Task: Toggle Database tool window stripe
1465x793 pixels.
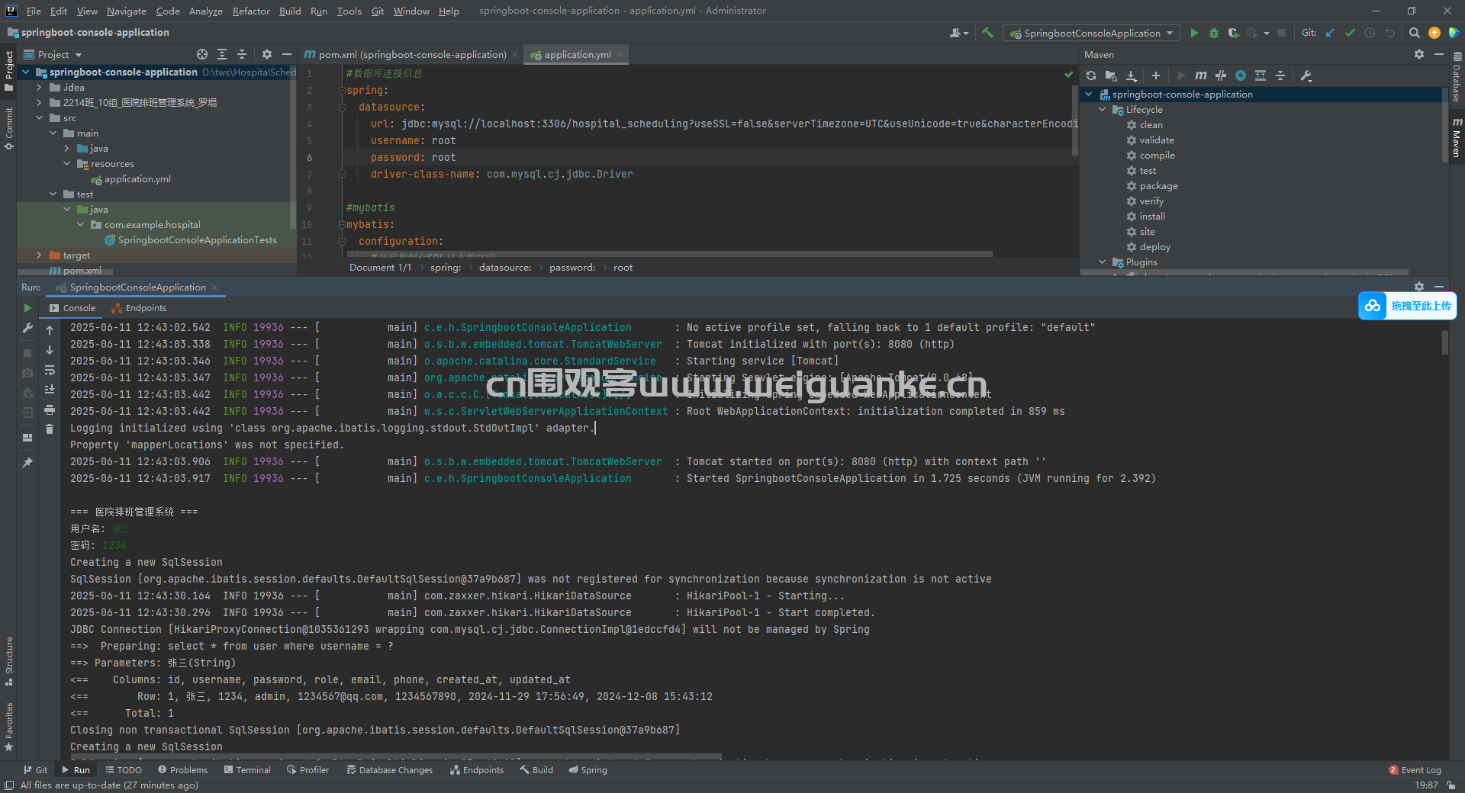Action: [1457, 77]
